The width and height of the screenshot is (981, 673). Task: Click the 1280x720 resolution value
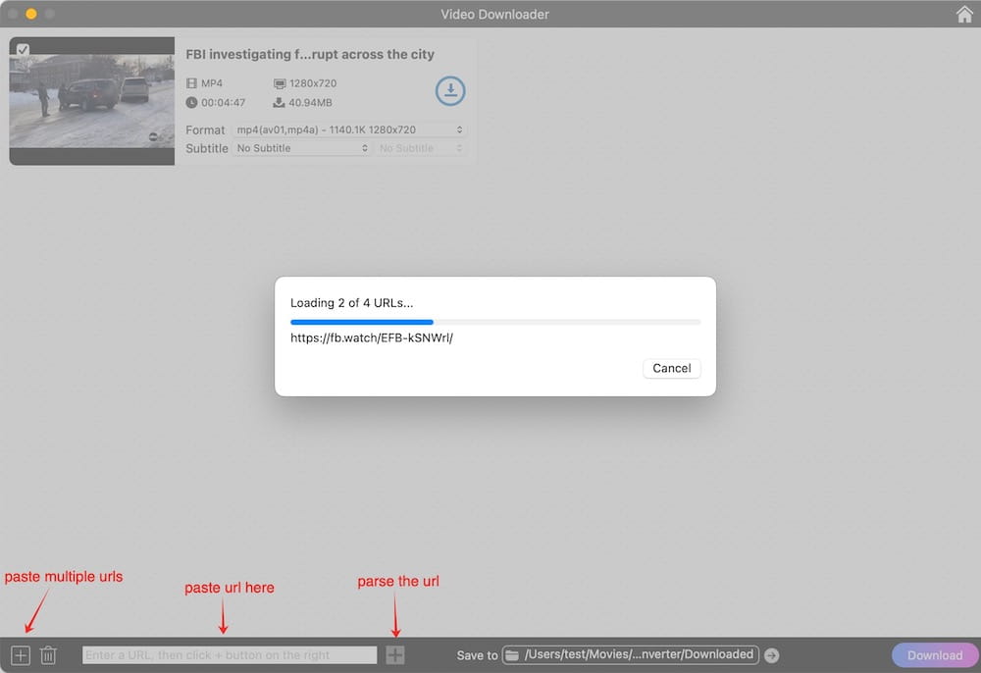tap(313, 83)
